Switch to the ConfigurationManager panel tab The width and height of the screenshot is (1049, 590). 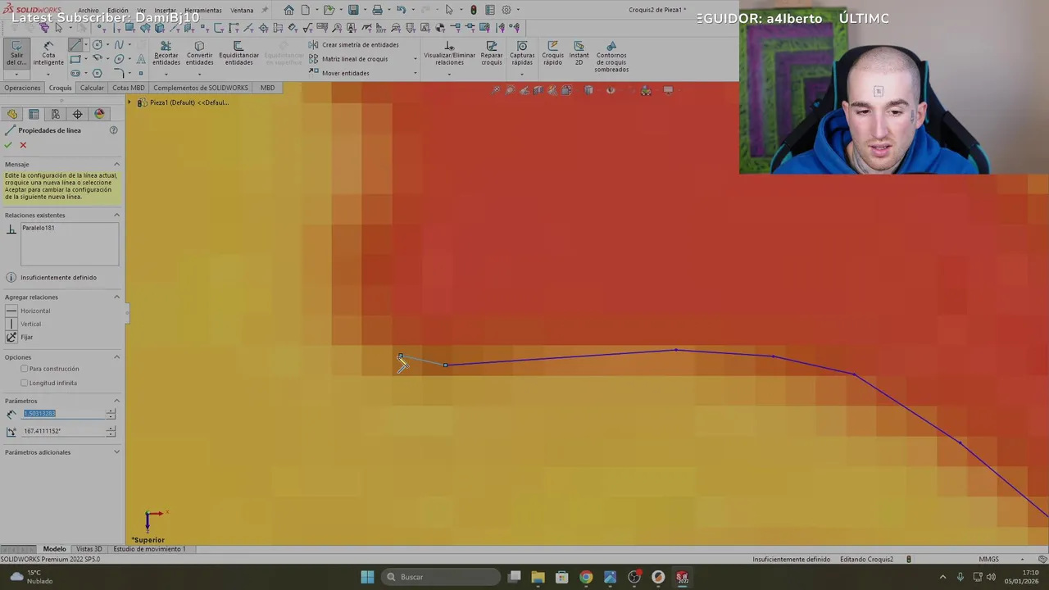click(56, 114)
